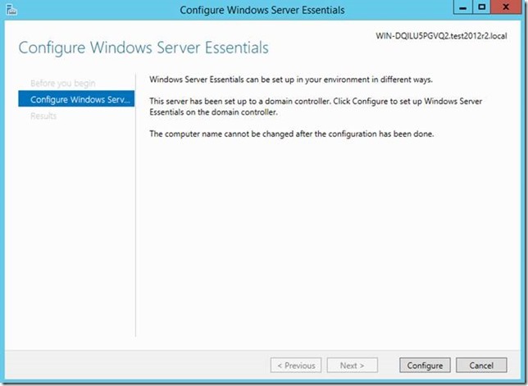
Task: Click the '< Previous' button
Action: (295, 366)
